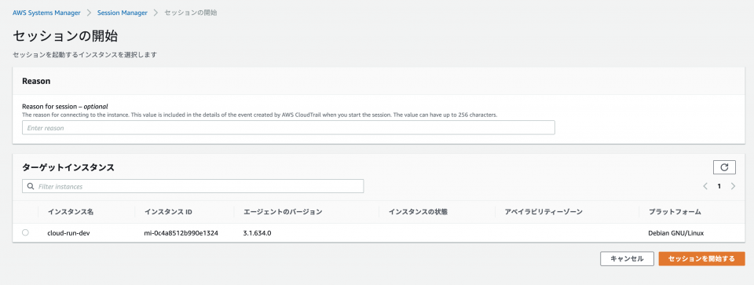This screenshot has width=754, height=285.
Task: Sort by インスタンスの状態 column header
Action: coord(419,212)
